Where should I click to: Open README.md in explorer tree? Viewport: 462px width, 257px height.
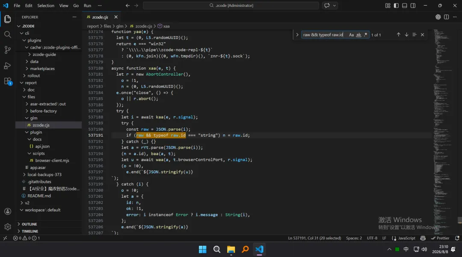pos(39,196)
